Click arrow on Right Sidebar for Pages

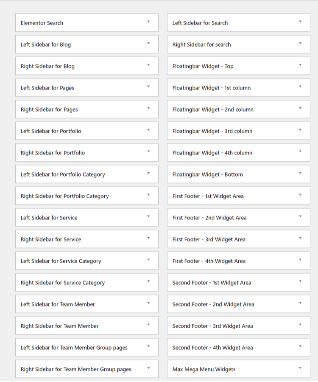point(148,108)
